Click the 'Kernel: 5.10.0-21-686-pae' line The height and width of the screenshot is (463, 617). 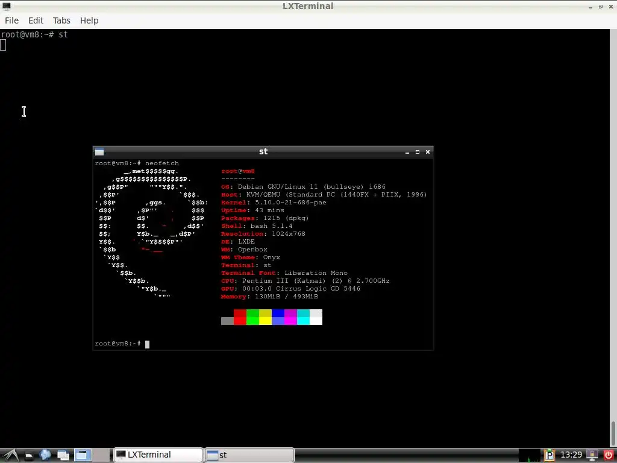[x=274, y=203]
